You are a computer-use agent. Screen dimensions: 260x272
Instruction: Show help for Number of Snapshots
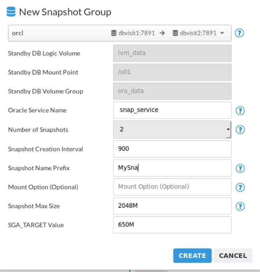coord(240,130)
